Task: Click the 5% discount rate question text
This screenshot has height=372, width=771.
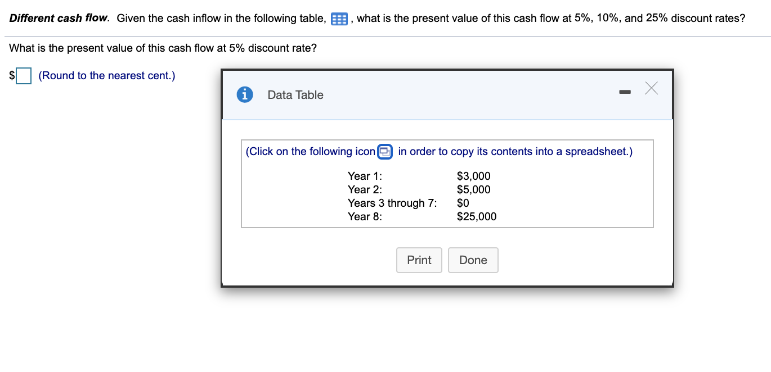Action: pyautogui.click(x=163, y=48)
